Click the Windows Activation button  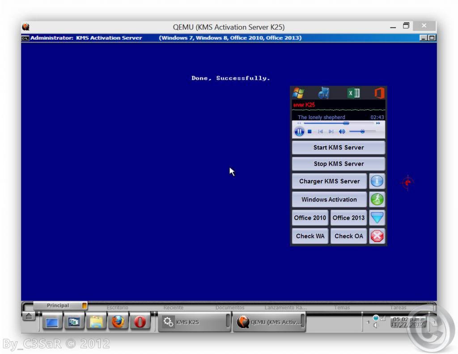[x=329, y=200]
